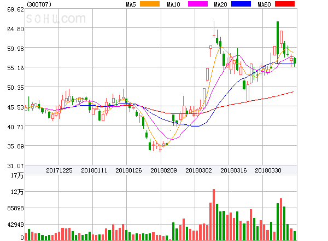Select the MA60 legend label
This screenshot has width=328, height=241.
tap(264, 4)
